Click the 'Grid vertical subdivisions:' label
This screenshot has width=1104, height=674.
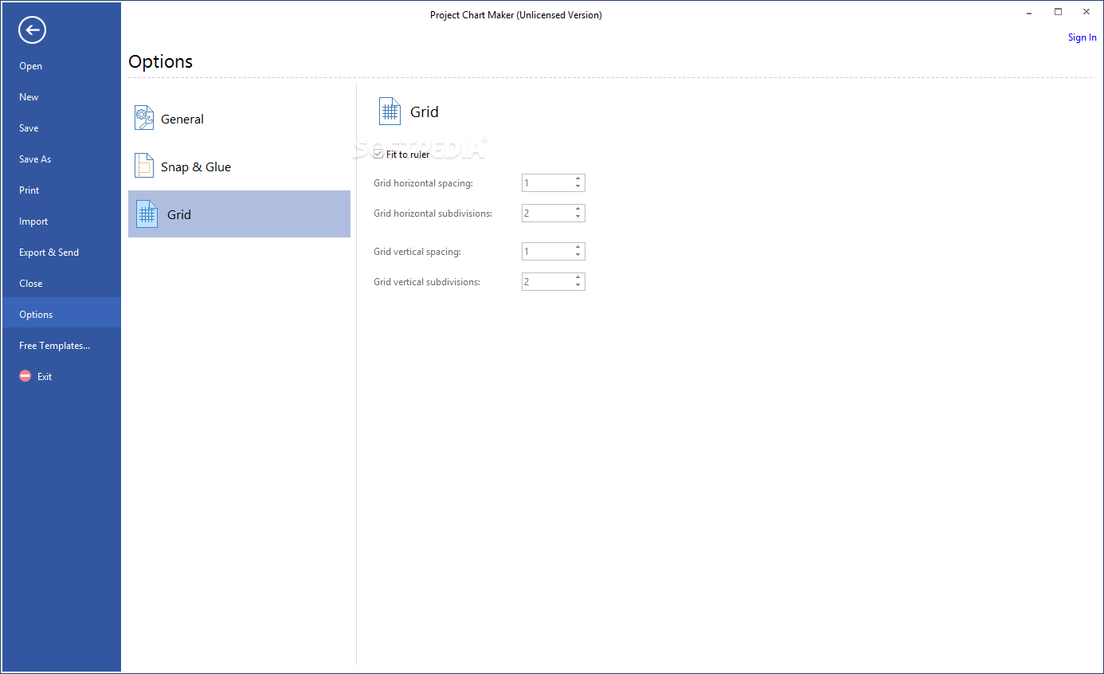click(427, 282)
